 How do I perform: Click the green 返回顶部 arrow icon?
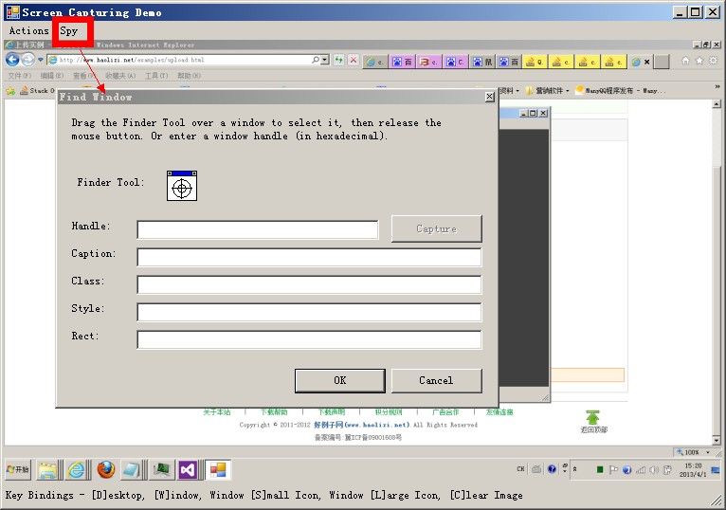click(x=592, y=417)
